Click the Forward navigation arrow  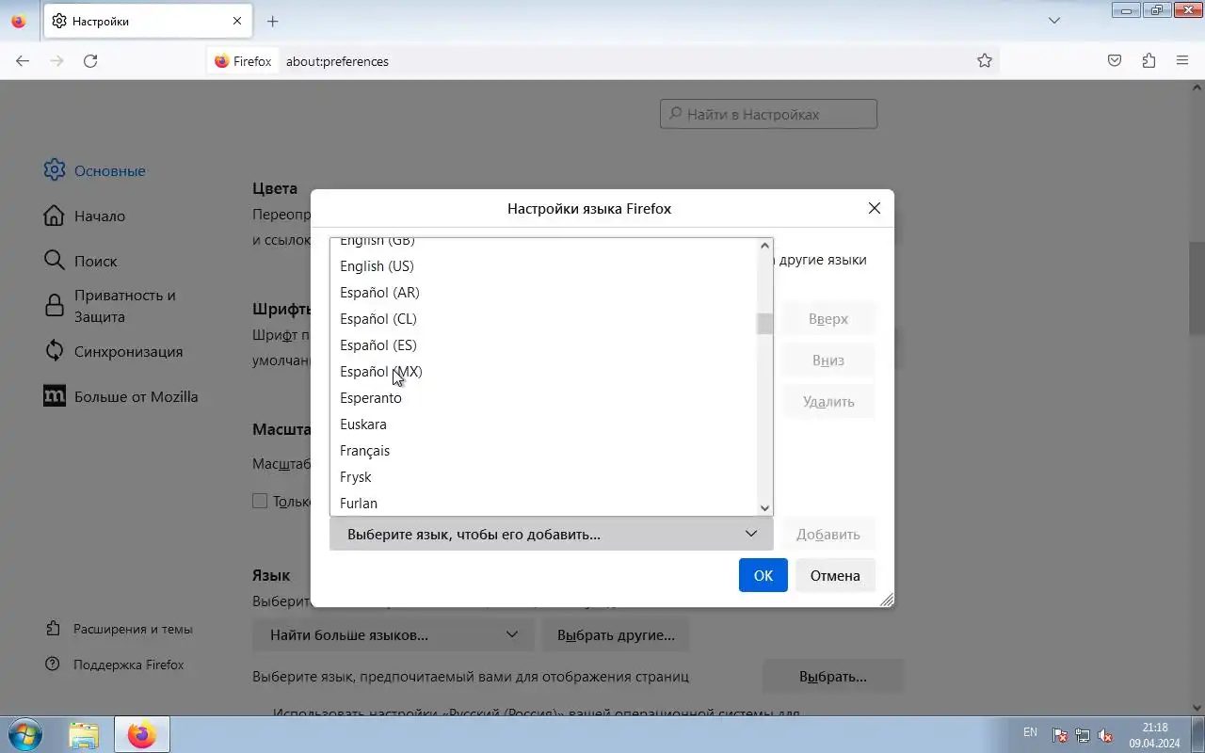tap(56, 61)
